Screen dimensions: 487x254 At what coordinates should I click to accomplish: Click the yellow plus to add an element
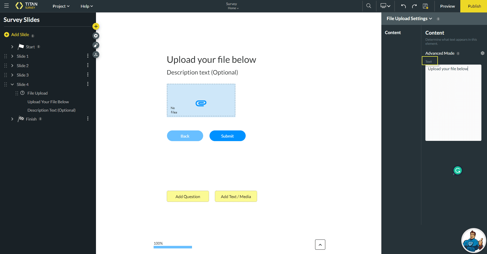(96, 26)
